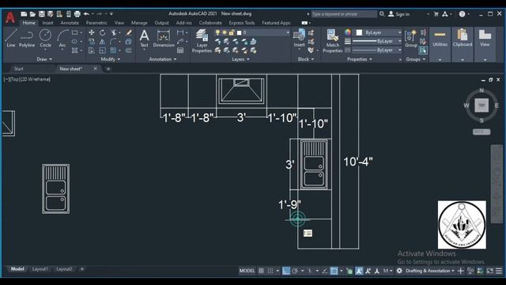Expand the Draw panel dropdown
Image resolution: width=506 pixels, height=285 pixels.
pos(44,59)
